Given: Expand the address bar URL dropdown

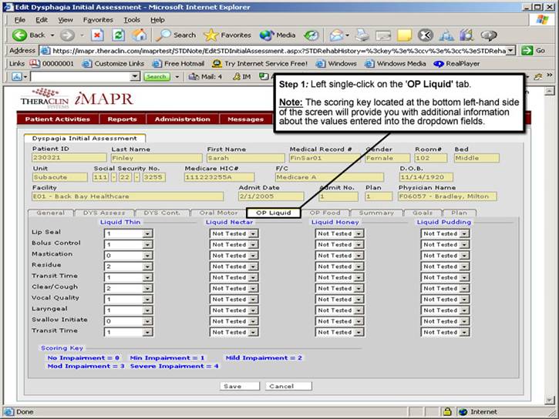Looking at the screenshot, I should pyautogui.click(x=511, y=50).
